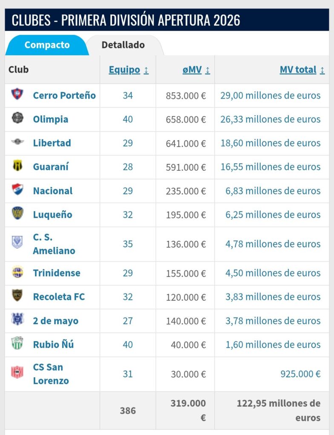Open the 2 de mayo club page
334x435 pixels.
pyautogui.click(x=56, y=321)
